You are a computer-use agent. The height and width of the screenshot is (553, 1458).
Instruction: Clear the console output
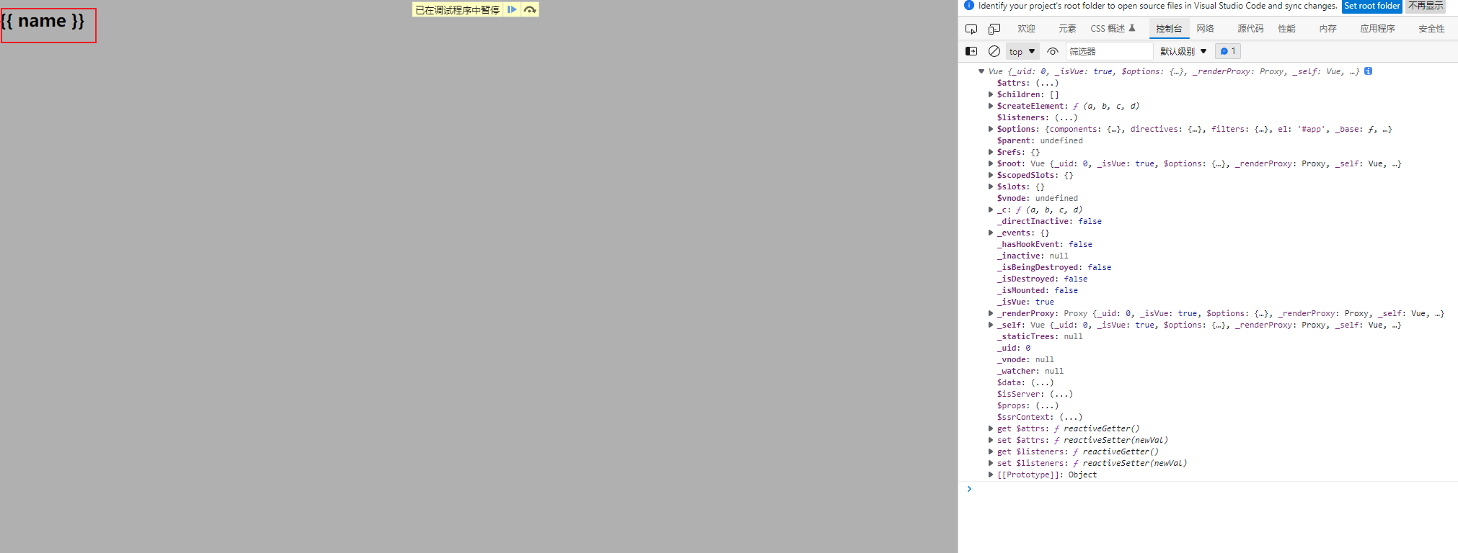click(x=994, y=51)
